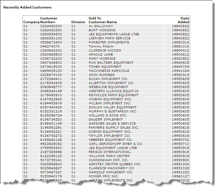Click CLARENCE MACHINERY CO
This screenshot has height=188, width=215.
click(111, 168)
